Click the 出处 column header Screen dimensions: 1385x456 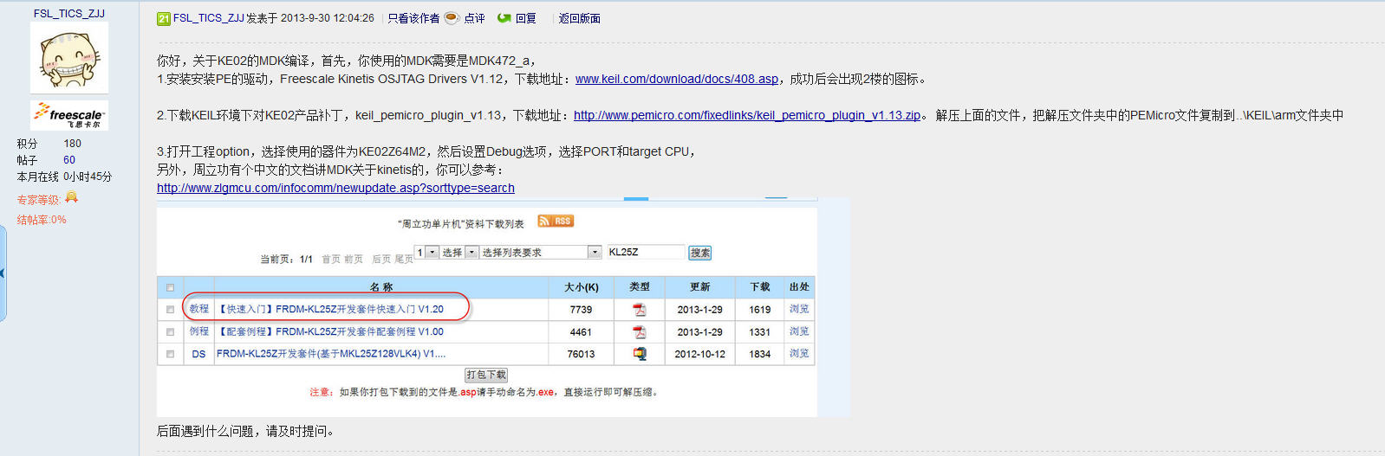(799, 287)
